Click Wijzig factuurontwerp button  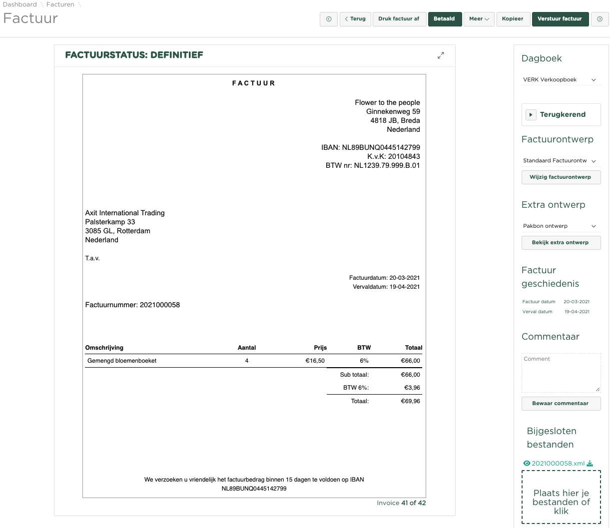(561, 177)
